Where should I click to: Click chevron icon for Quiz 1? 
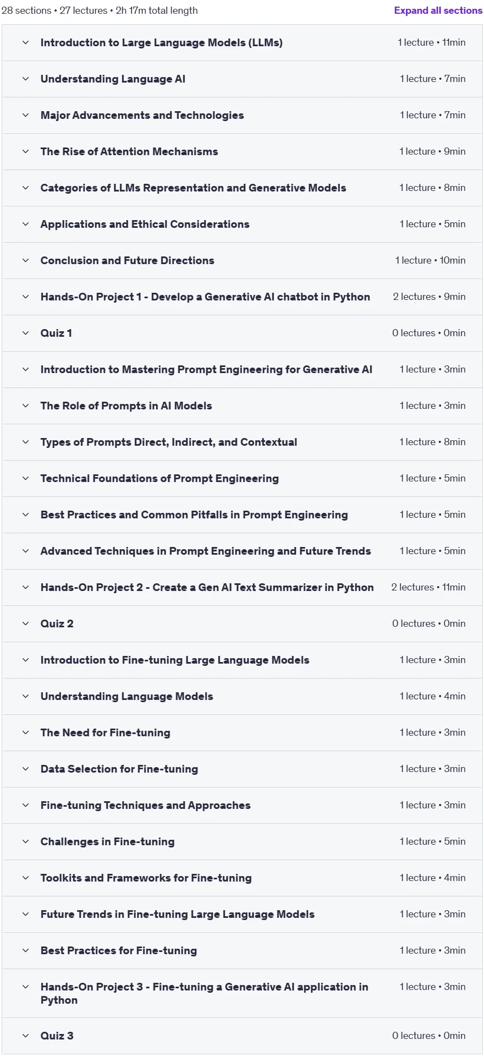(25, 333)
